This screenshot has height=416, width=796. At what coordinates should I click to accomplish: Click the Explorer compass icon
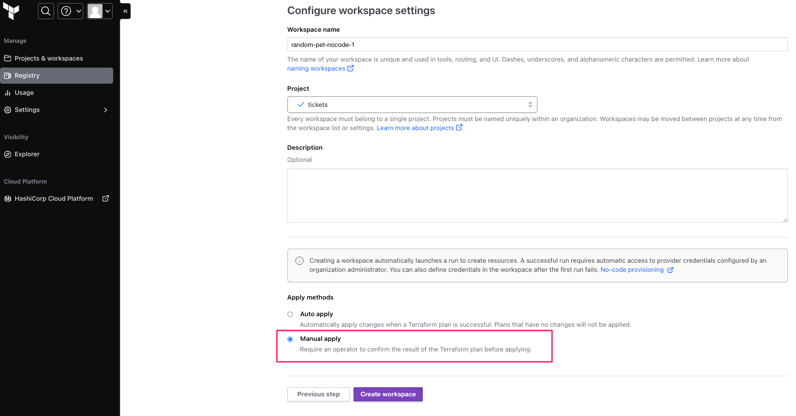8,154
